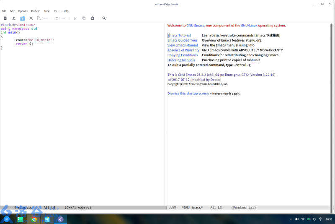Follow the View Emacs Manual link
335x224 pixels.
coord(183,45)
